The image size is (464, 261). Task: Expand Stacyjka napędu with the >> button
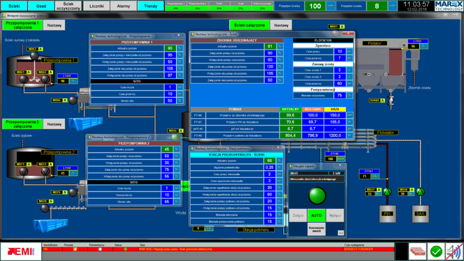[x=341, y=233]
